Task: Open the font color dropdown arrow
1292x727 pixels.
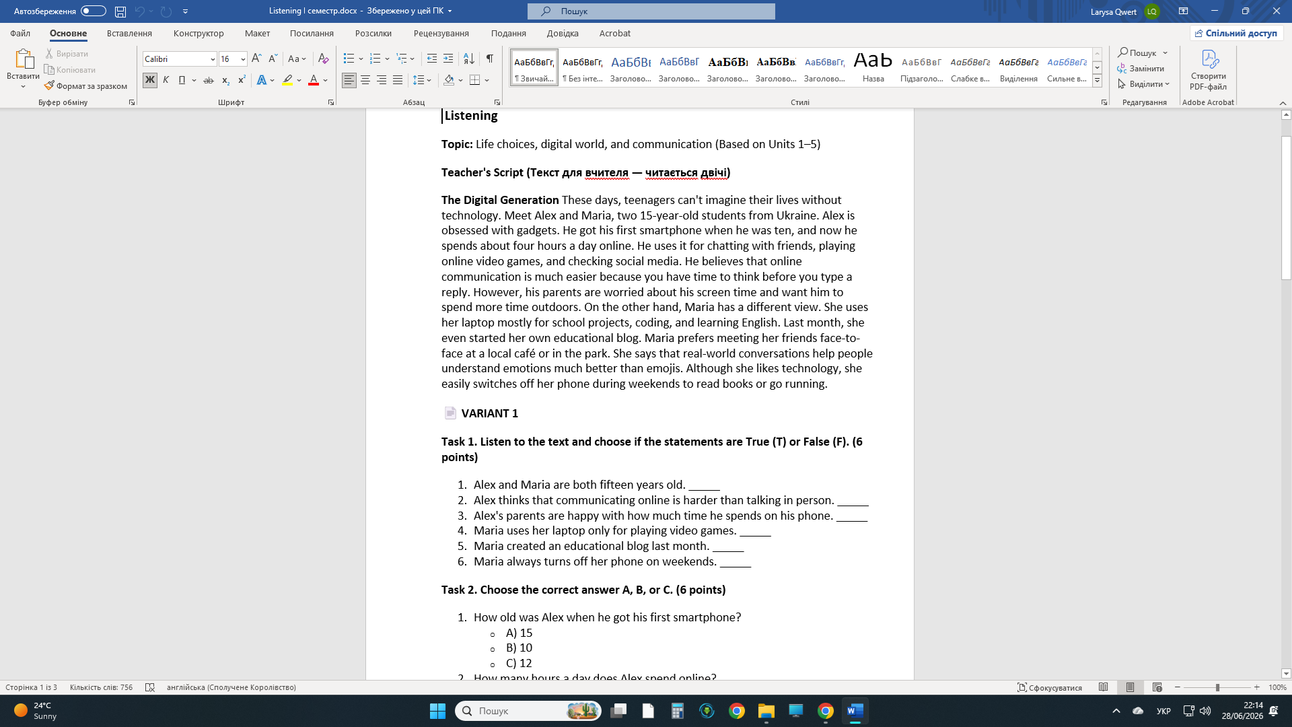Action: tap(326, 80)
